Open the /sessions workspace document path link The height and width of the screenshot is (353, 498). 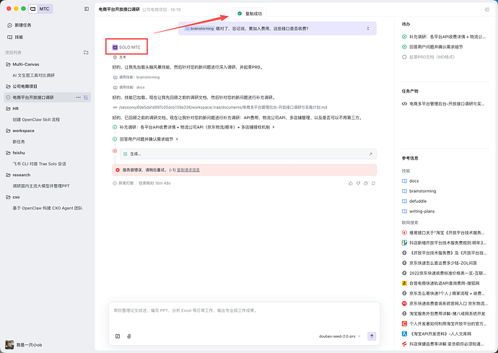pos(220,108)
